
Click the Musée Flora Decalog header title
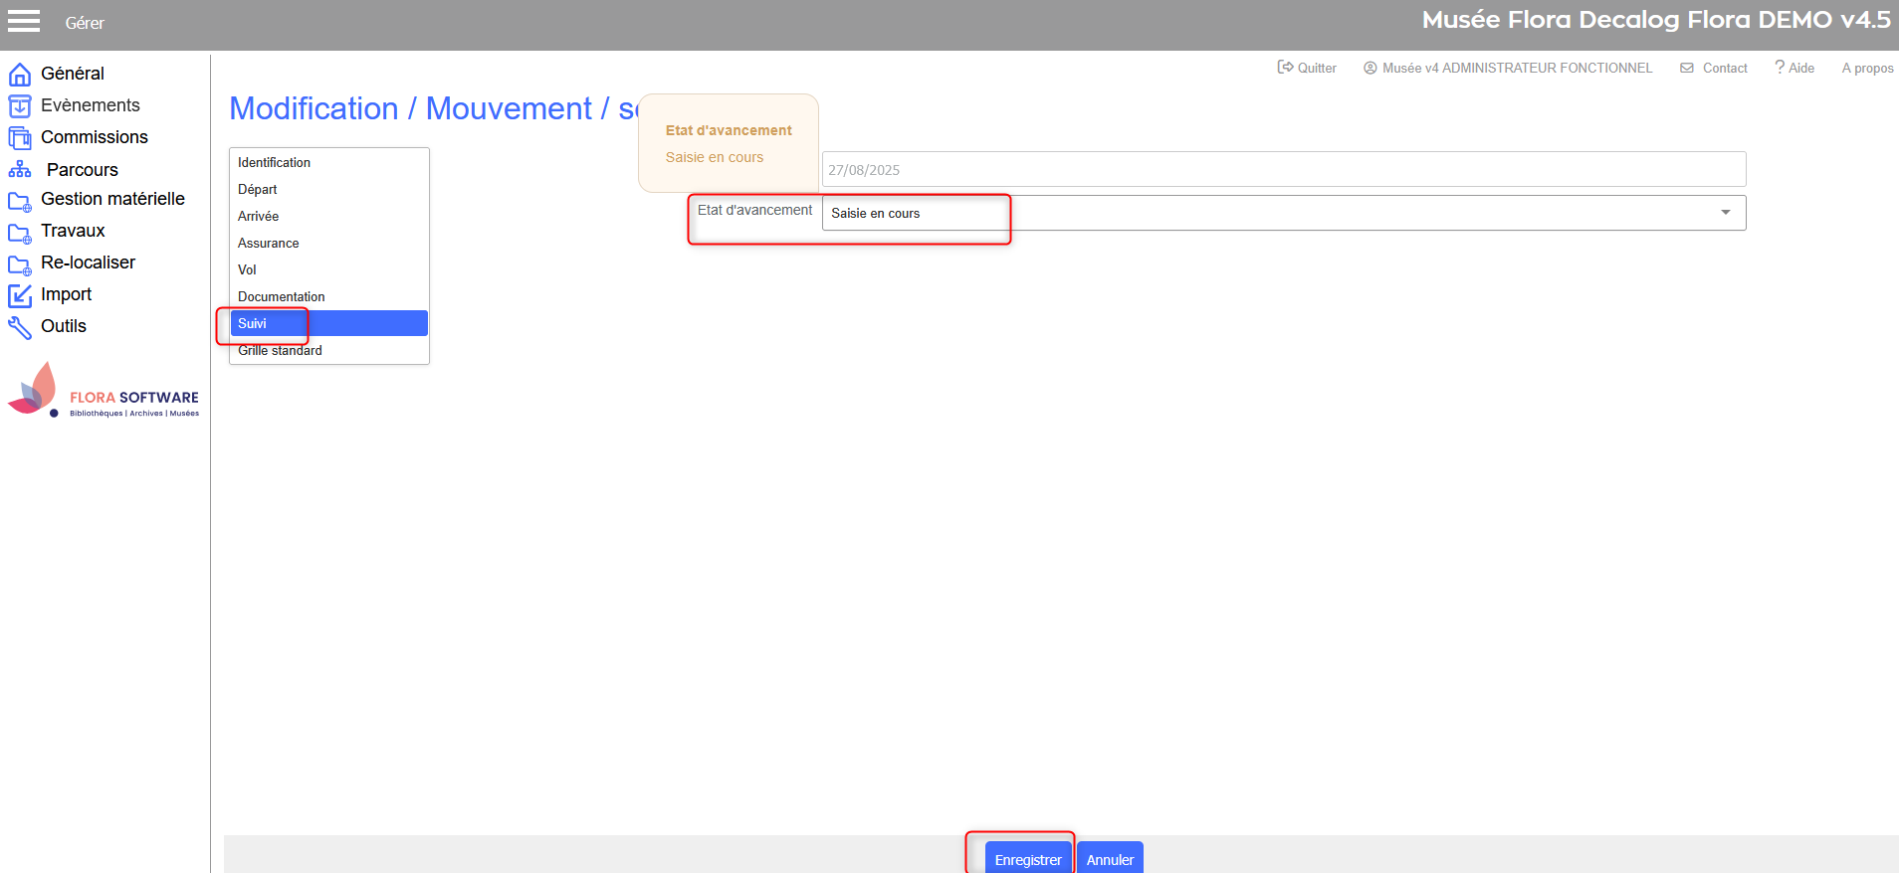[x=1656, y=20]
